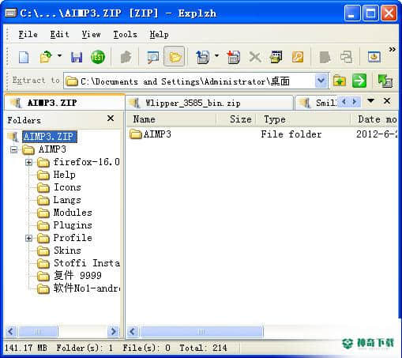Switch to the Smil tab
Image resolution: width=402 pixels, height=358 pixels.
click(x=317, y=103)
